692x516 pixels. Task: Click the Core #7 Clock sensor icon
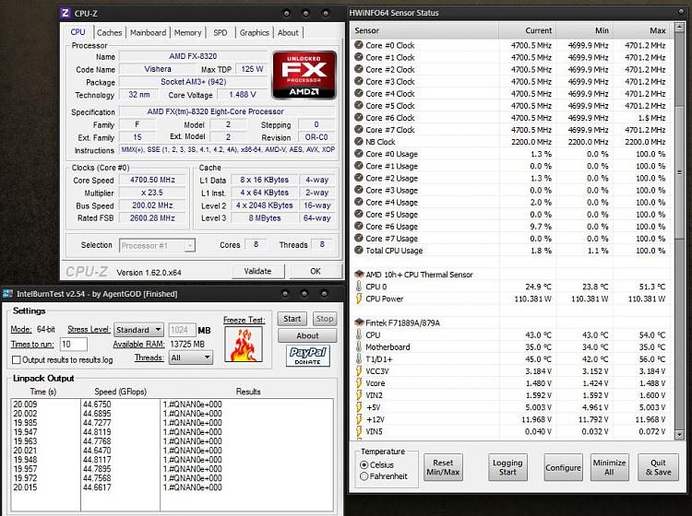point(359,130)
